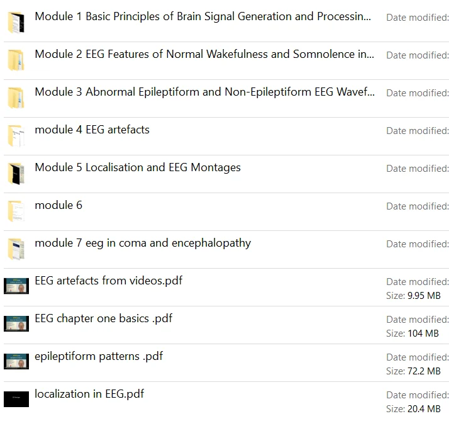
Task: Click the epileptiform patterns PDF thumbnail
Action: point(16,361)
